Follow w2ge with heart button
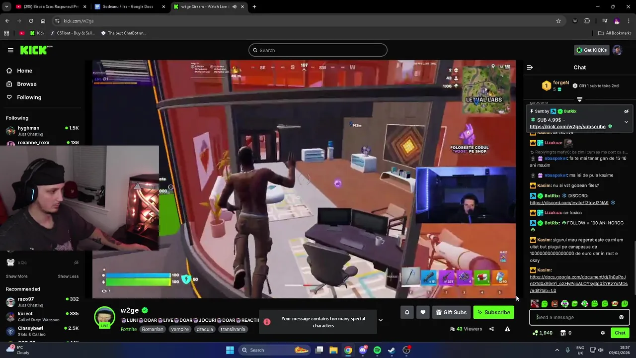636x358 pixels. [423, 312]
